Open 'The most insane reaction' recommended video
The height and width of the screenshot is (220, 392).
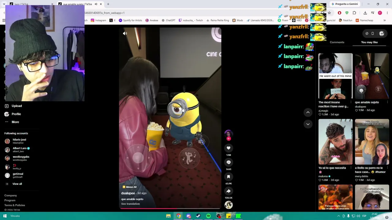coord(335,76)
